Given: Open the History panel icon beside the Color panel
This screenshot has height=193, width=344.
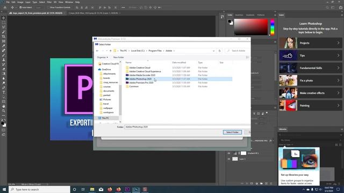Looking at the screenshot, I should click(222, 17).
